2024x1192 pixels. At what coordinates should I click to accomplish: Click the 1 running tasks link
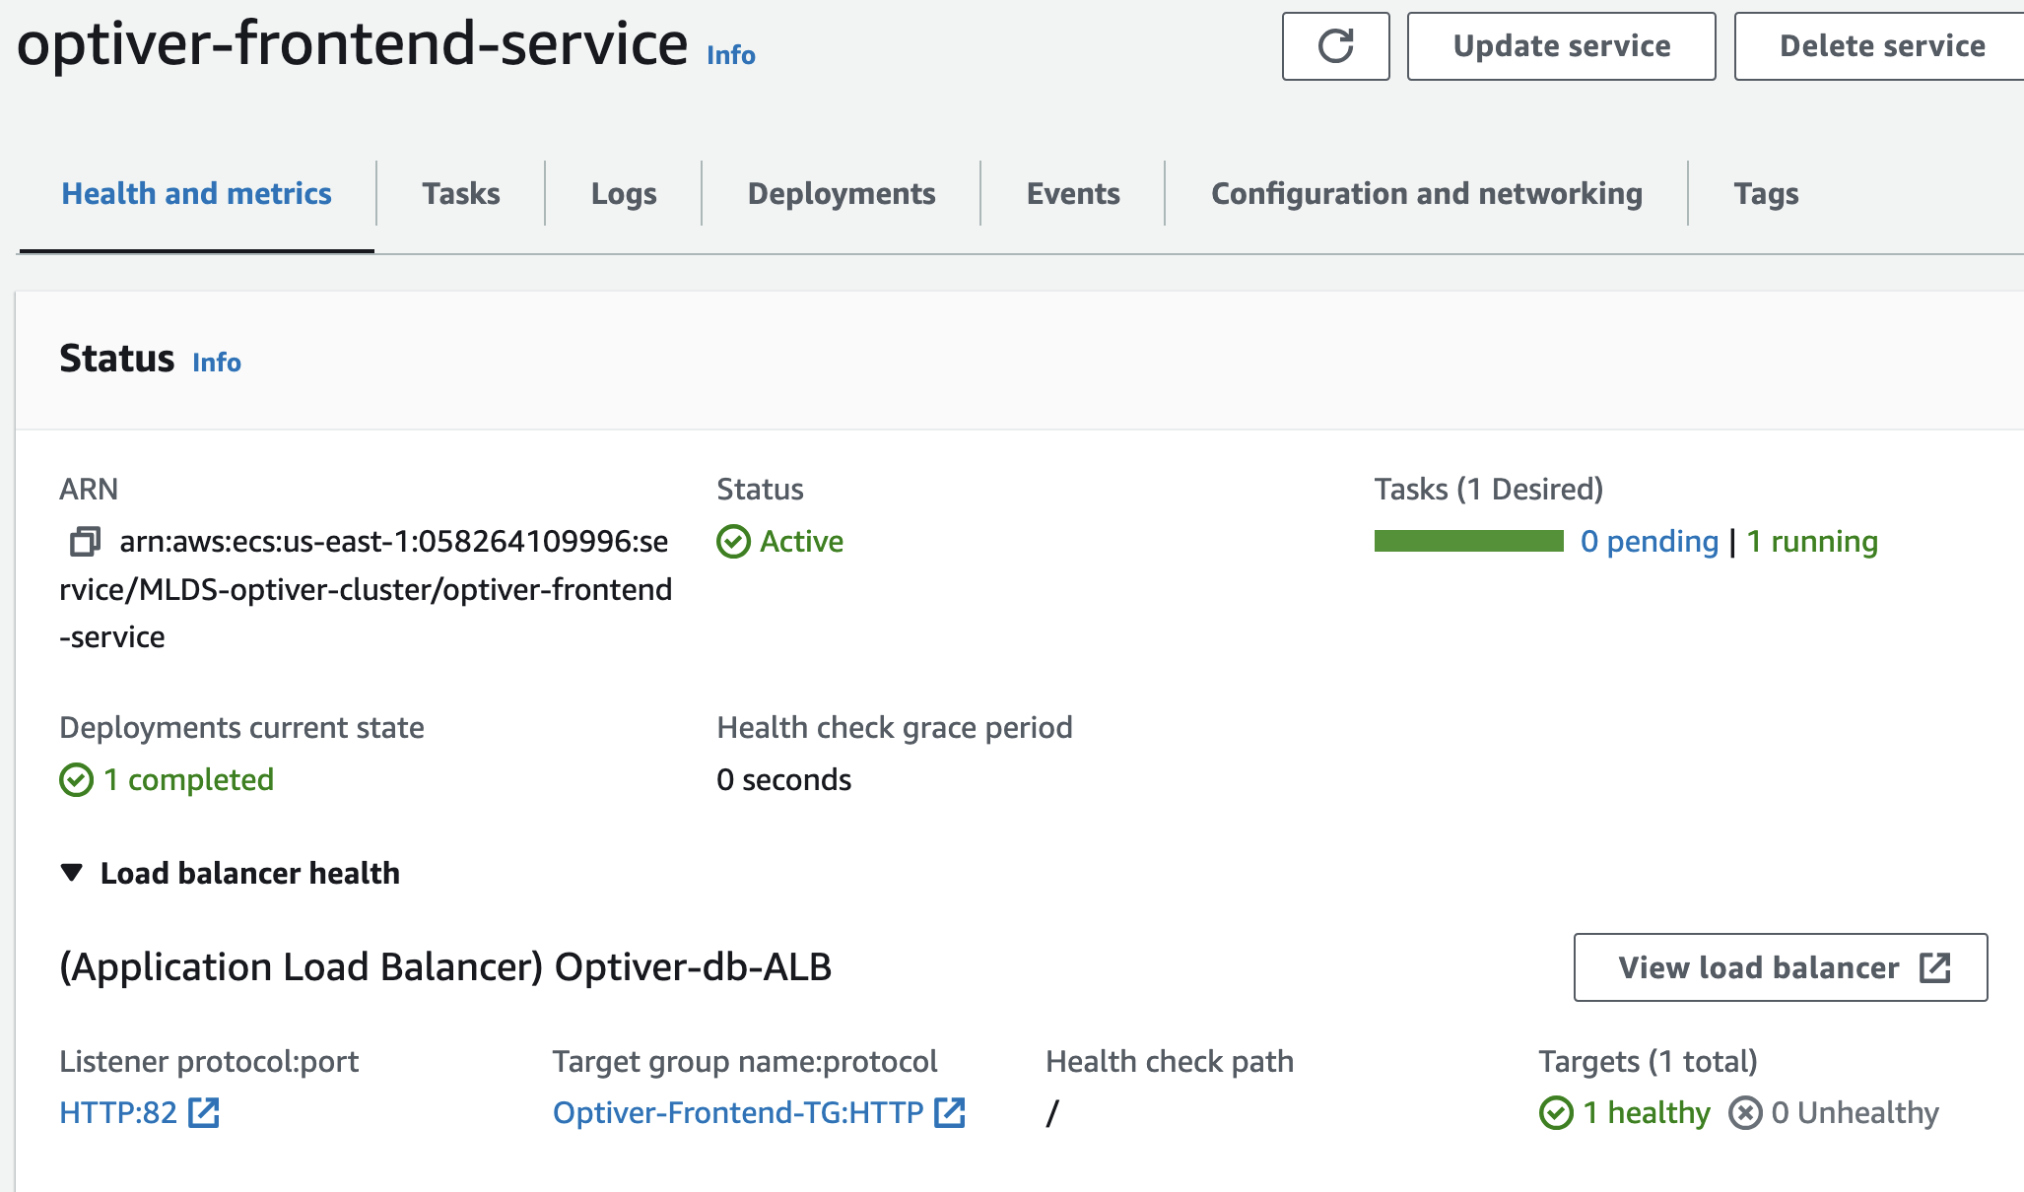(1812, 541)
